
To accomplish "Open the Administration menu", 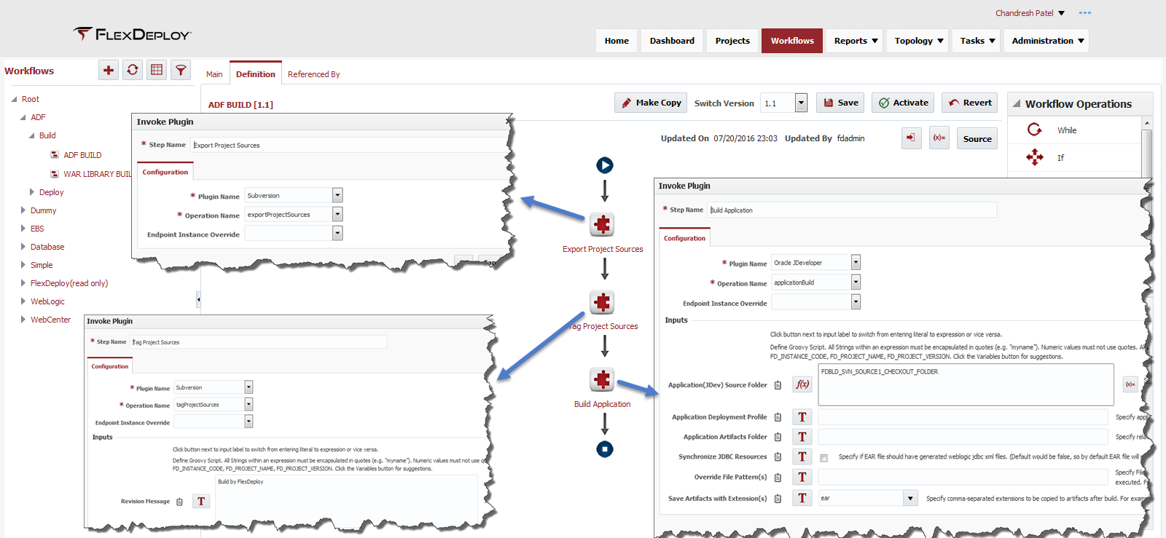I will coord(1047,41).
